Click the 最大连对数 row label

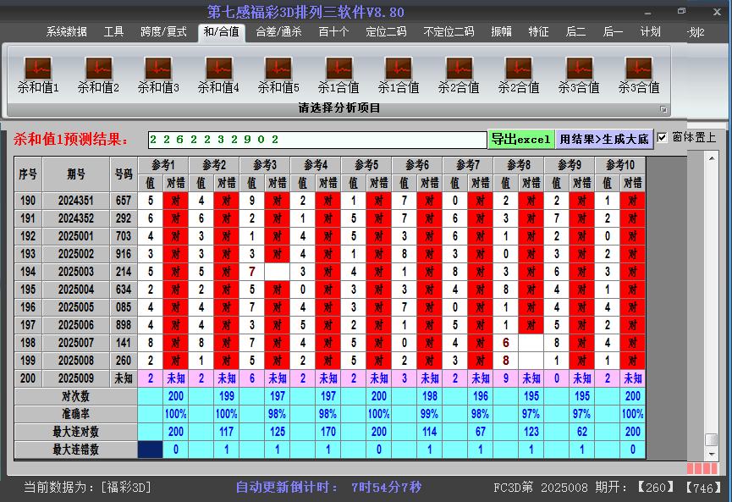[75, 432]
